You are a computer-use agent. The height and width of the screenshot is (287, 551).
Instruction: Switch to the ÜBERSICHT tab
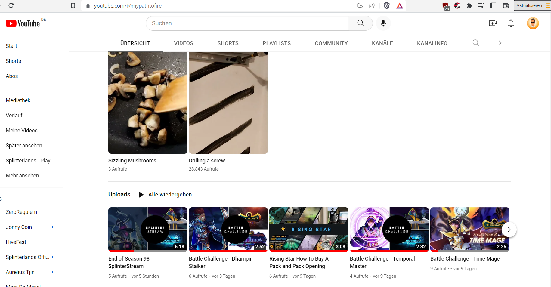click(135, 43)
